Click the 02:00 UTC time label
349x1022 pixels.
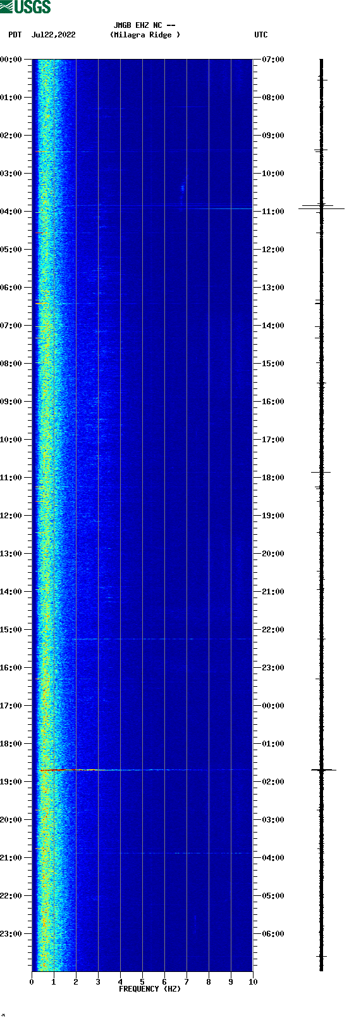[273, 782]
